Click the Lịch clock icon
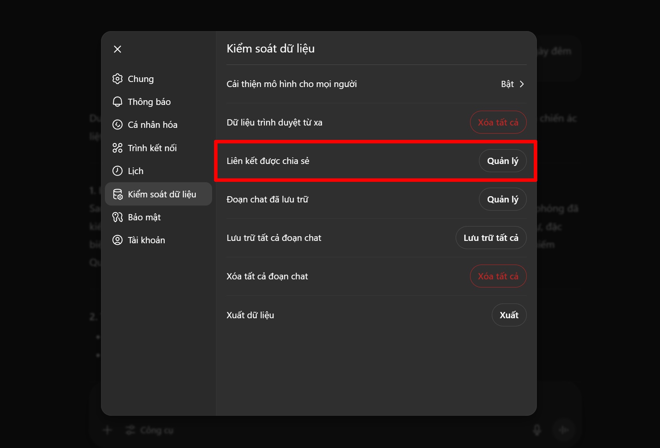Screen dimensions: 660x448 tap(117, 171)
